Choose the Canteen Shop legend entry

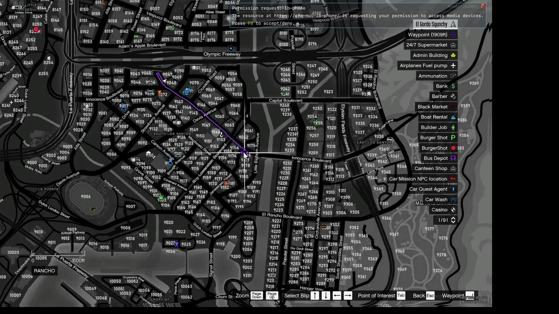click(435, 169)
